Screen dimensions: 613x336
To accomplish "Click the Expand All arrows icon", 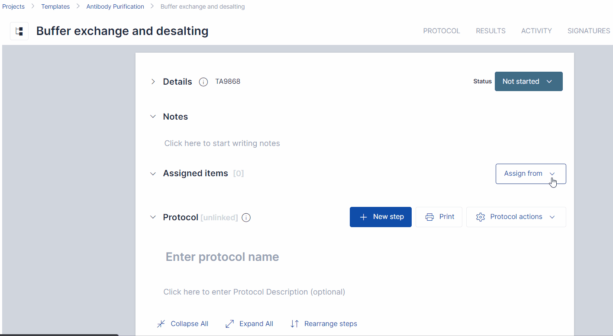I will (x=230, y=324).
